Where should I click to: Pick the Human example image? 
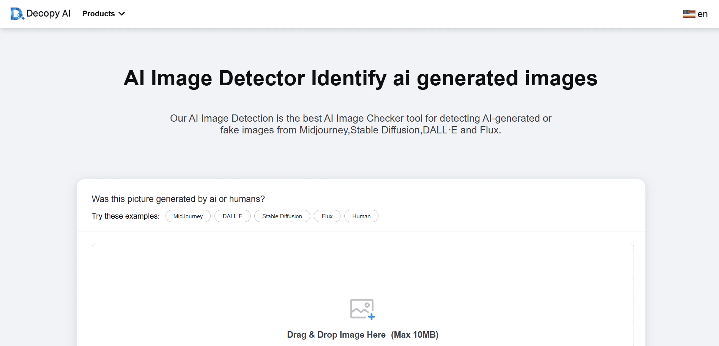click(361, 216)
